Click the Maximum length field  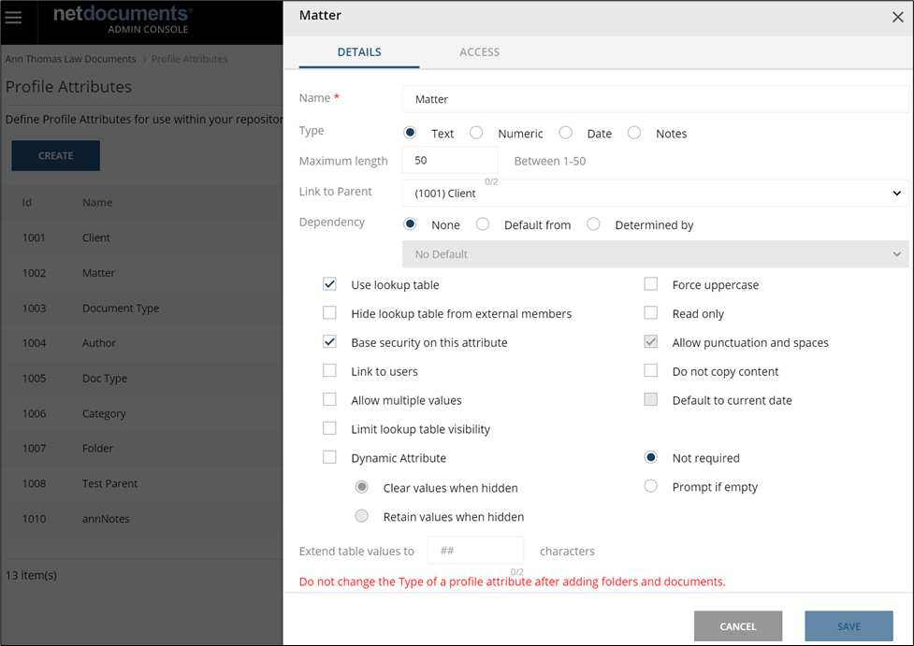449,161
